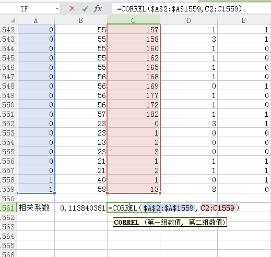Viewport: 271px width, 257px height.
Task: Select cell B1559 with value 58
Action: point(81,189)
